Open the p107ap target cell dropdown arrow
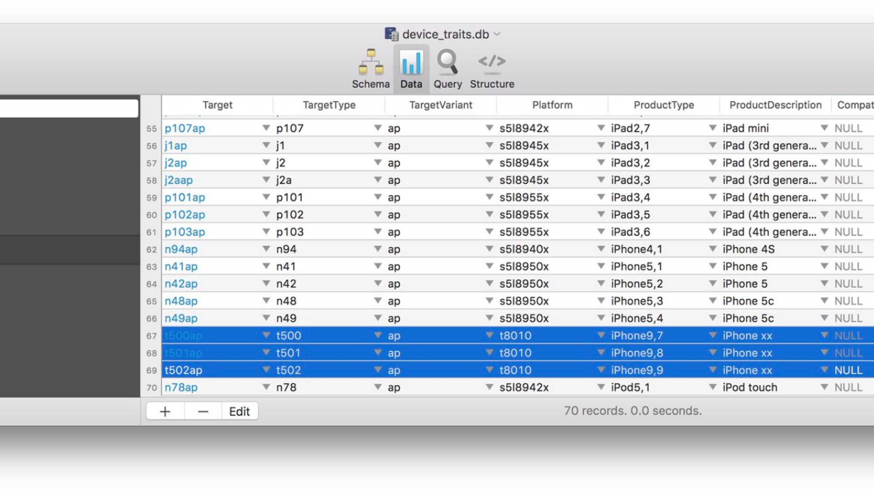Image resolution: width=874 pixels, height=491 pixels. click(266, 128)
